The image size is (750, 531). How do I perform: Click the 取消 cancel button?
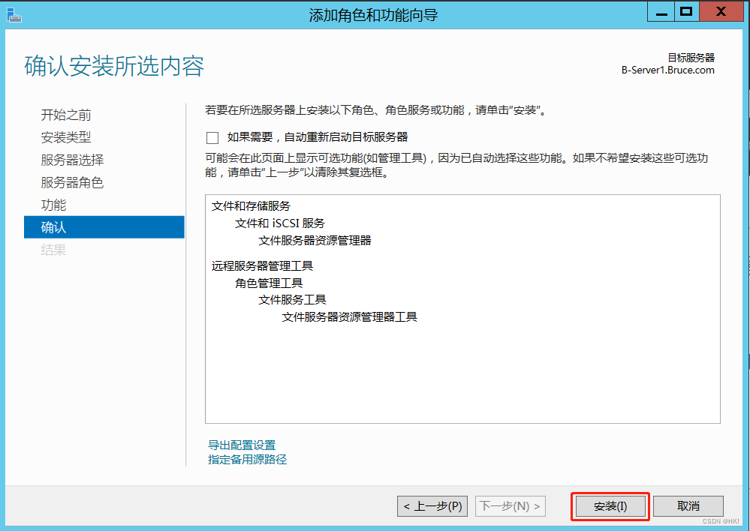coord(688,506)
